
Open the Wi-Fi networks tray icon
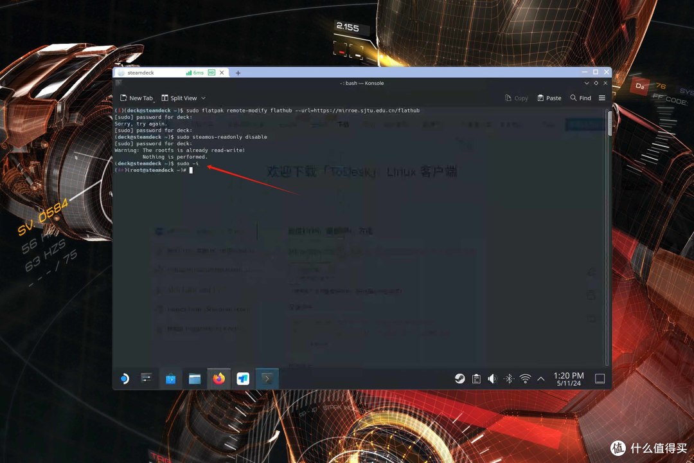pyautogui.click(x=525, y=379)
